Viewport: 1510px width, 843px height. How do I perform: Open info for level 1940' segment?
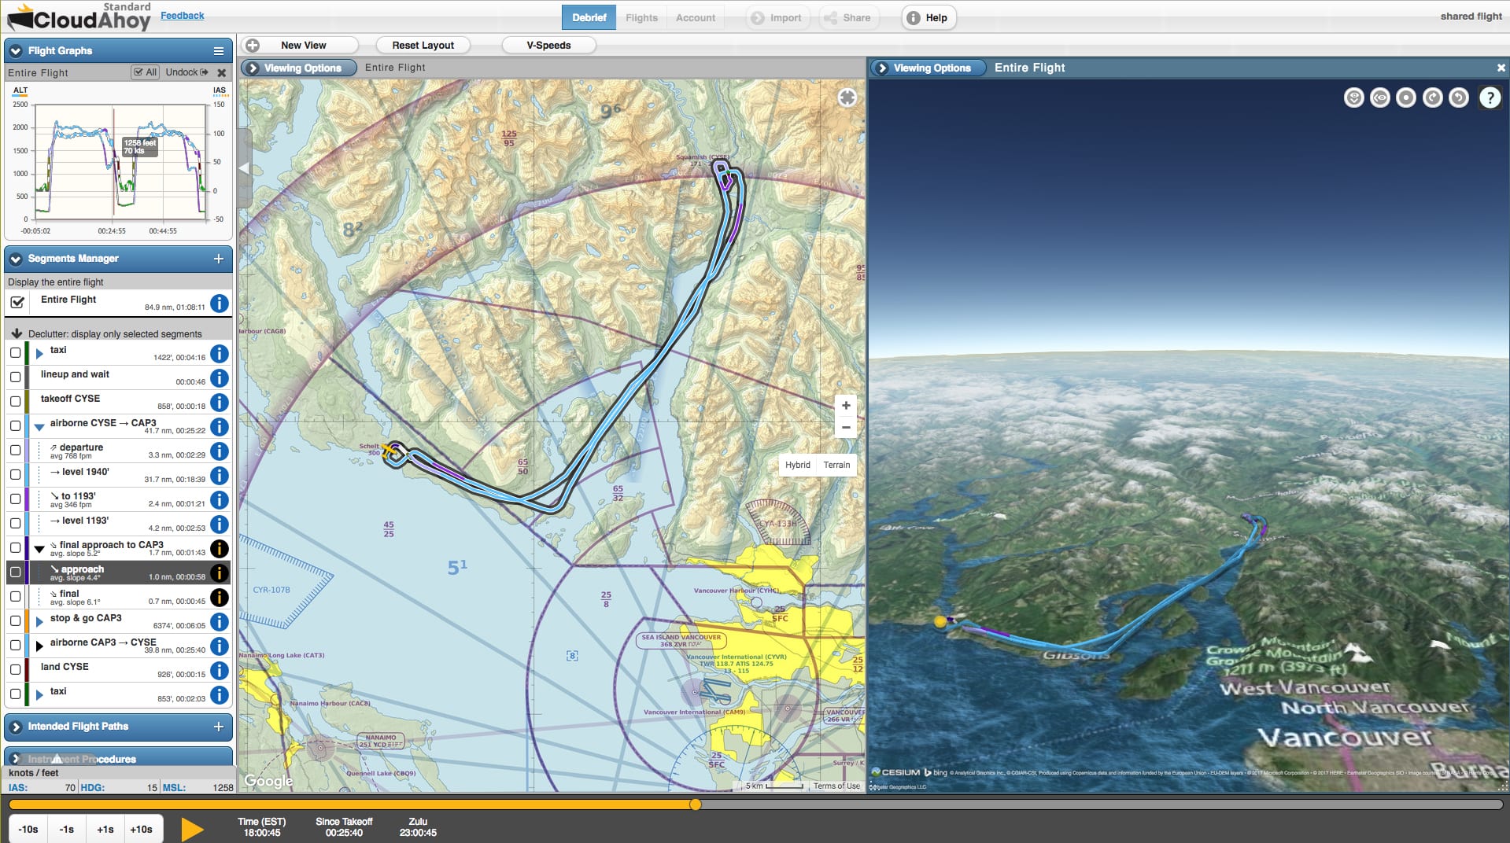[x=220, y=476]
